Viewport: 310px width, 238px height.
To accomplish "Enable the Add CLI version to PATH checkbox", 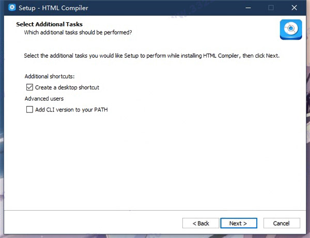I will 29,109.
